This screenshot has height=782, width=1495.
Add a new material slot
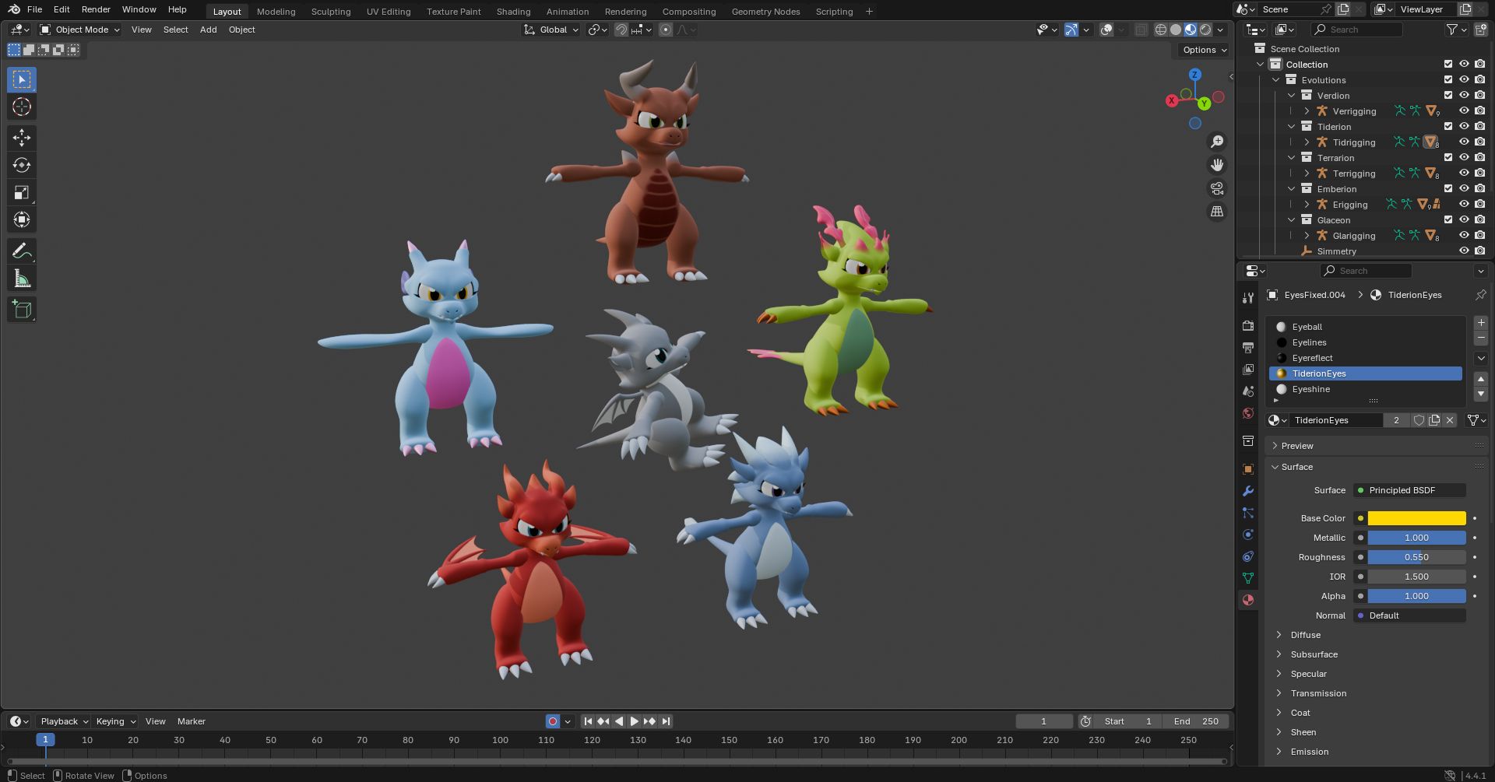[1481, 323]
